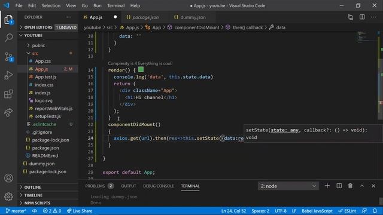Switch to the Problems panel tab
Screen dimensions: 383x215
click(99, 186)
